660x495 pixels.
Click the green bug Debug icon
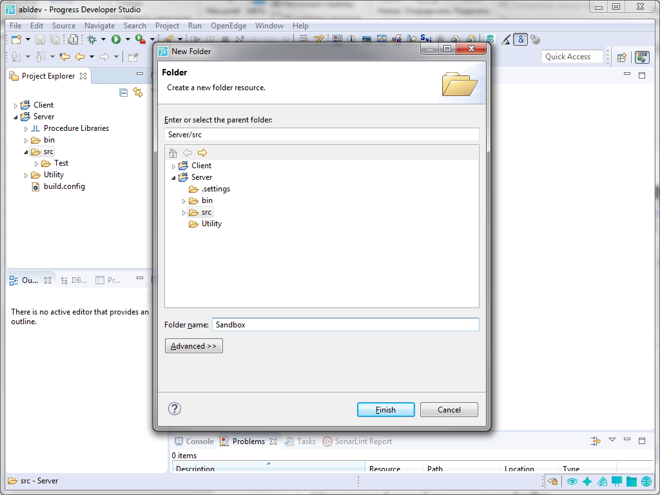[x=92, y=39]
